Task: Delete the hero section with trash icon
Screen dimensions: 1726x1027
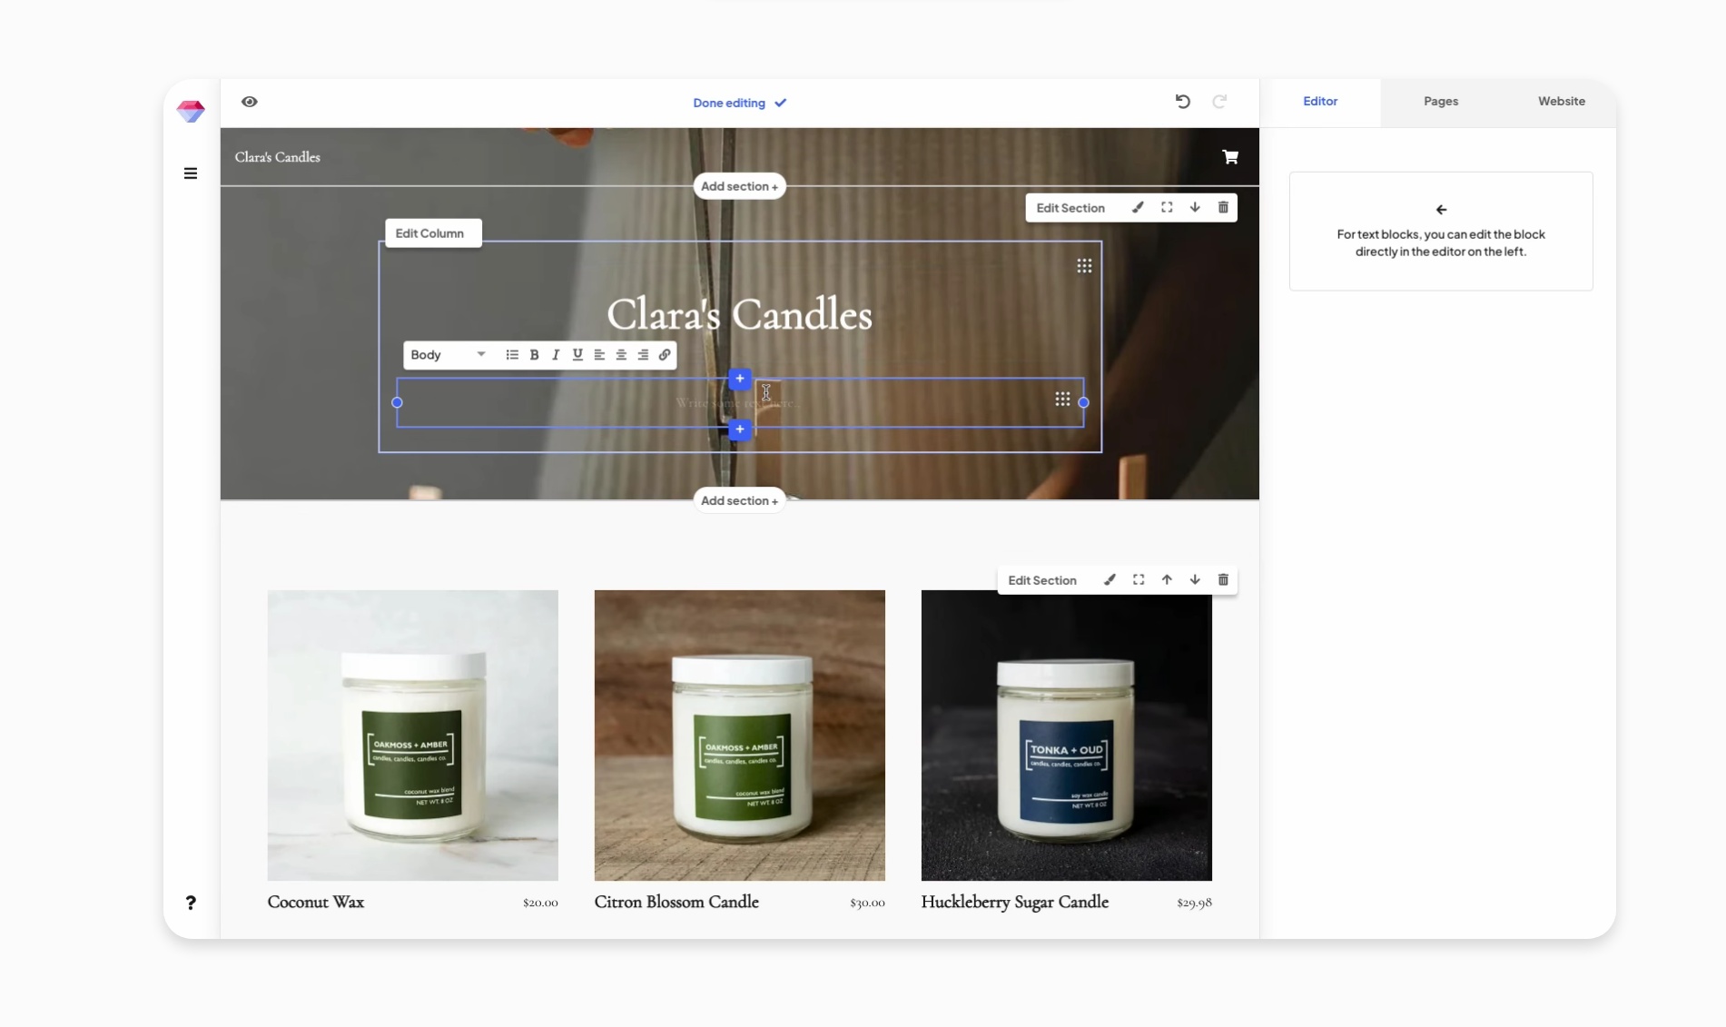Action: pyautogui.click(x=1223, y=208)
